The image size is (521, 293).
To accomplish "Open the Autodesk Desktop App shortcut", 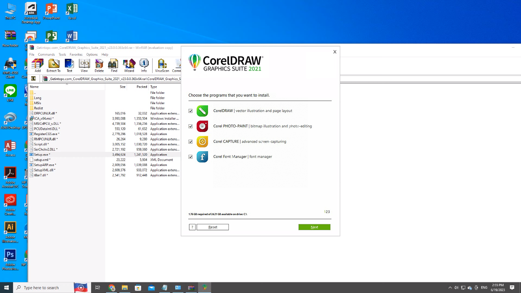I will (x=31, y=13).
